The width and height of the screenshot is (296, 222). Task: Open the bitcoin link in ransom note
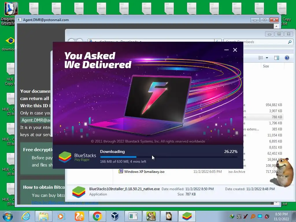click(x=65, y=203)
